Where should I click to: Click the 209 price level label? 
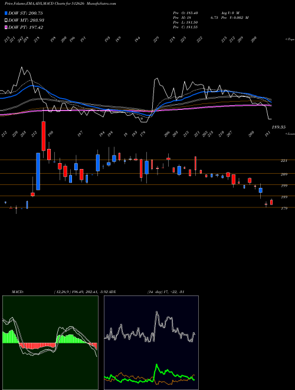point(284,174)
